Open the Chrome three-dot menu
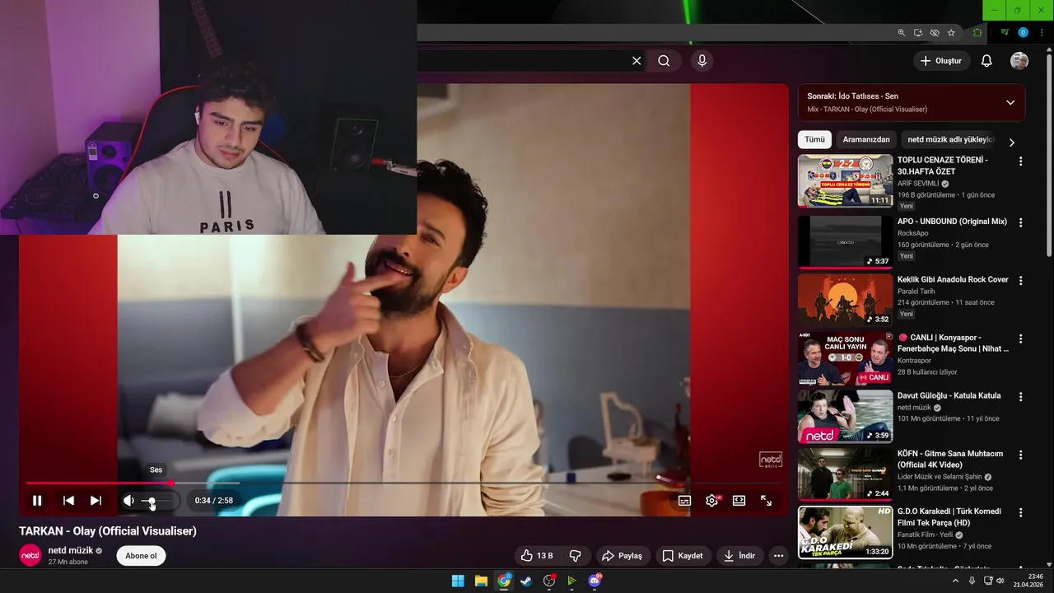Screen dimensions: 1054x593 pyautogui.click(x=1040, y=33)
